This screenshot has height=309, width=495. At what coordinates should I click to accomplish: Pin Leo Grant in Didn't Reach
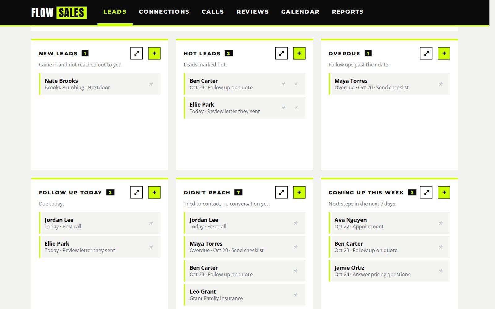pos(296,295)
